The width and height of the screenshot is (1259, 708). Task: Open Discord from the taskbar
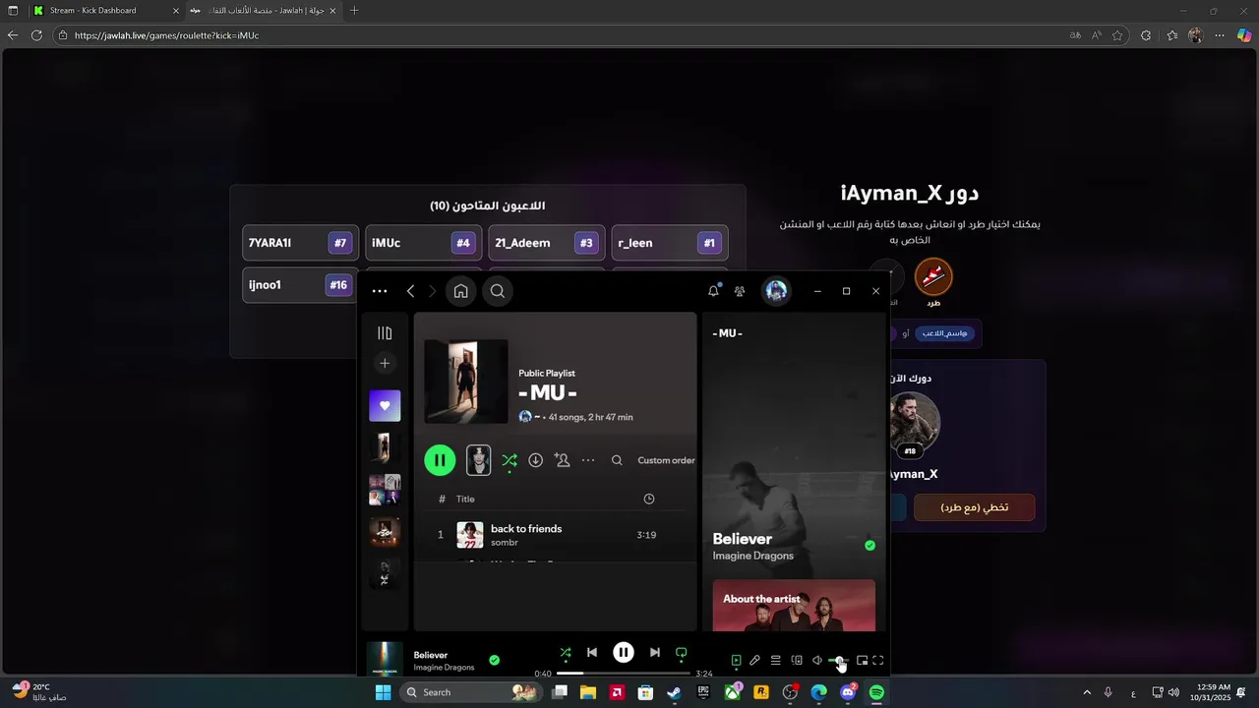pyautogui.click(x=848, y=692)
